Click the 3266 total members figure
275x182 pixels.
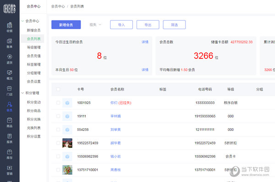(x=203, y=56)
